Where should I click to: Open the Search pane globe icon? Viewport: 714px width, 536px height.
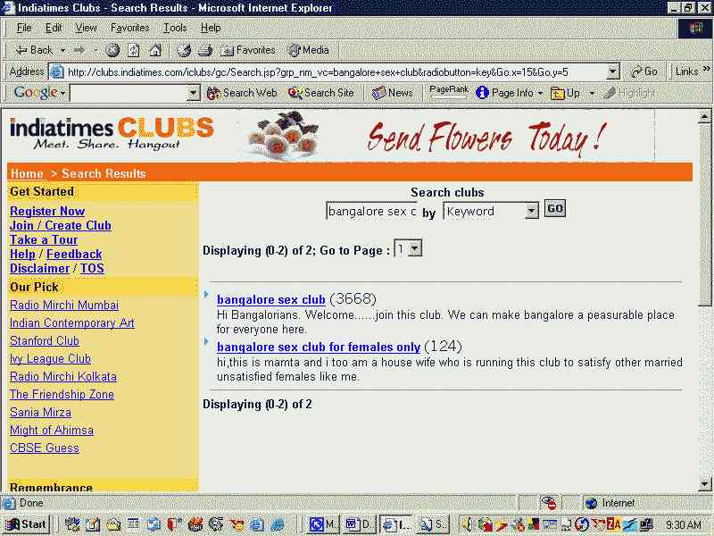(x=184, y=50)
